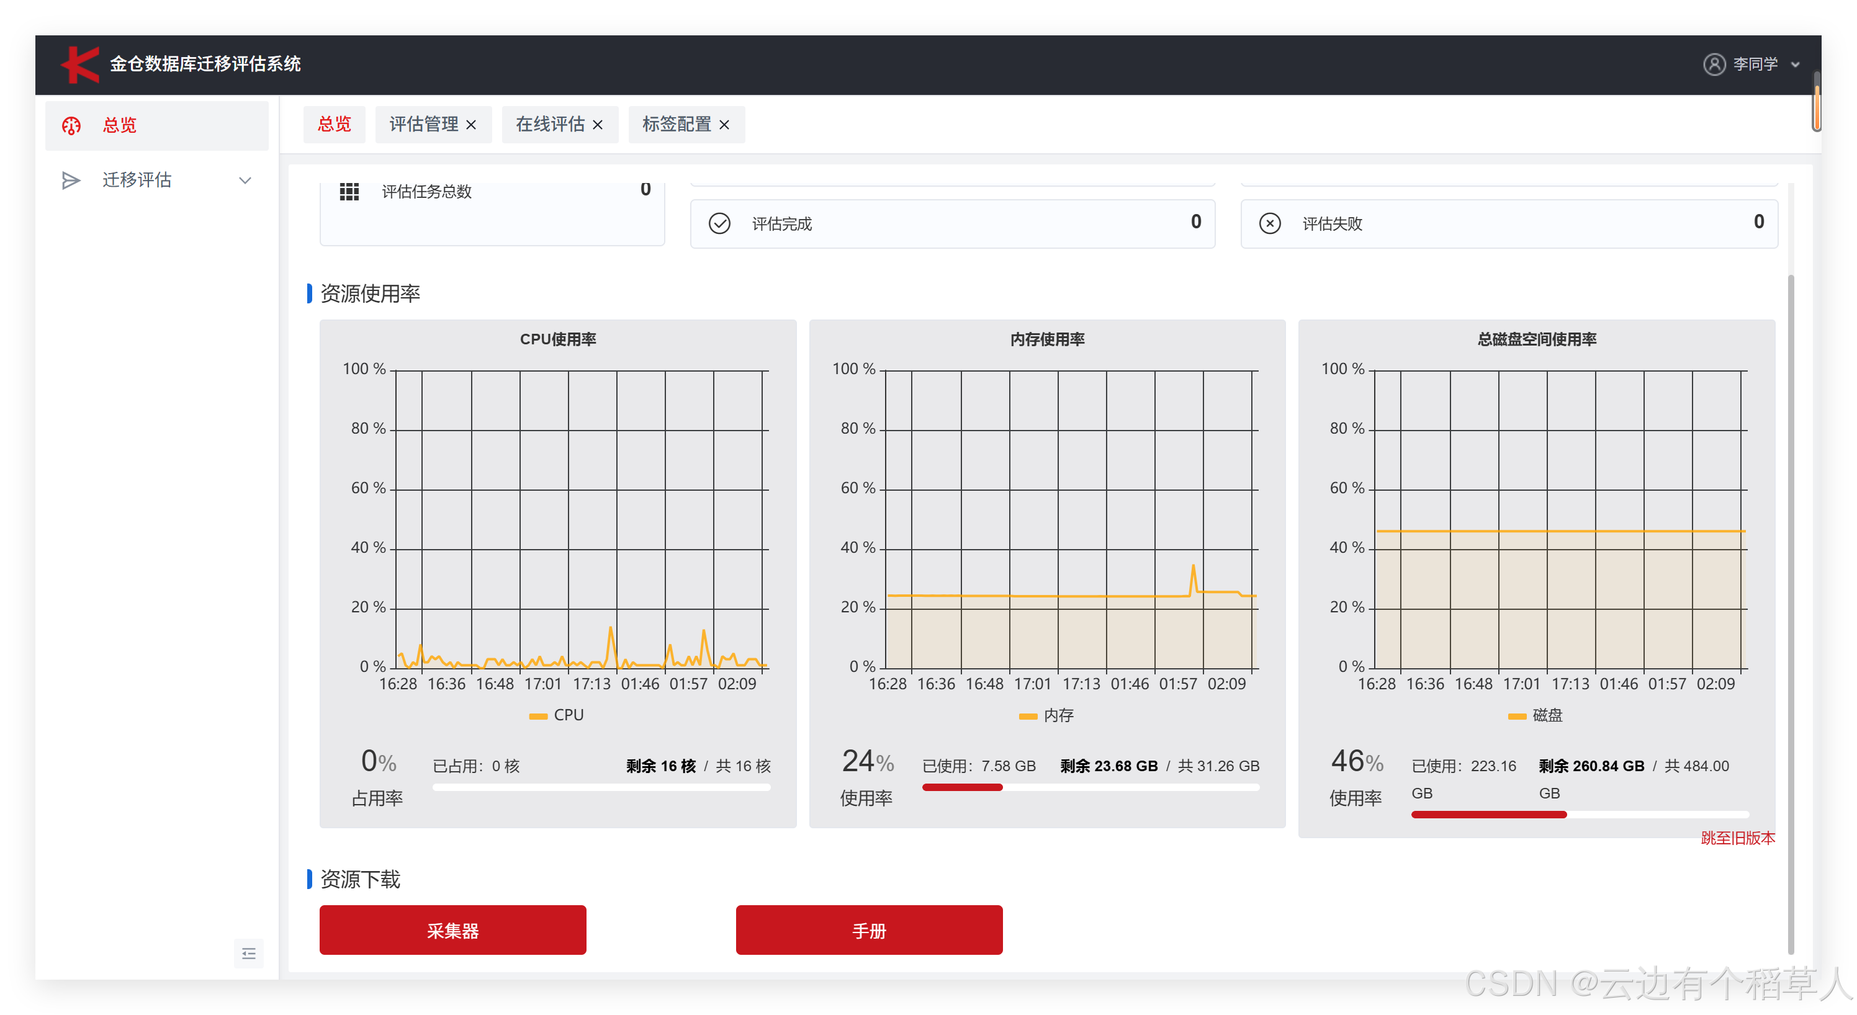Switch to the 评估管理 tab
Image resolution: width=1857 pixels, height=1015 pixels.
424,124
